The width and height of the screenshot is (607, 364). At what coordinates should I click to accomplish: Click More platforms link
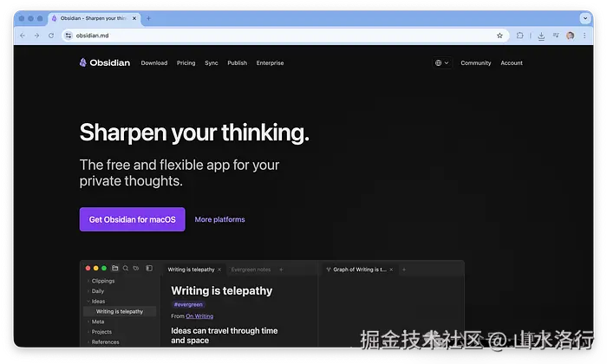coord(220,219)
